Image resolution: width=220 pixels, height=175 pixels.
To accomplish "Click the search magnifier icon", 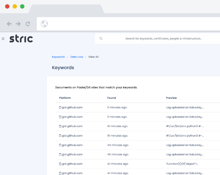I will click(x=101, y=39).
